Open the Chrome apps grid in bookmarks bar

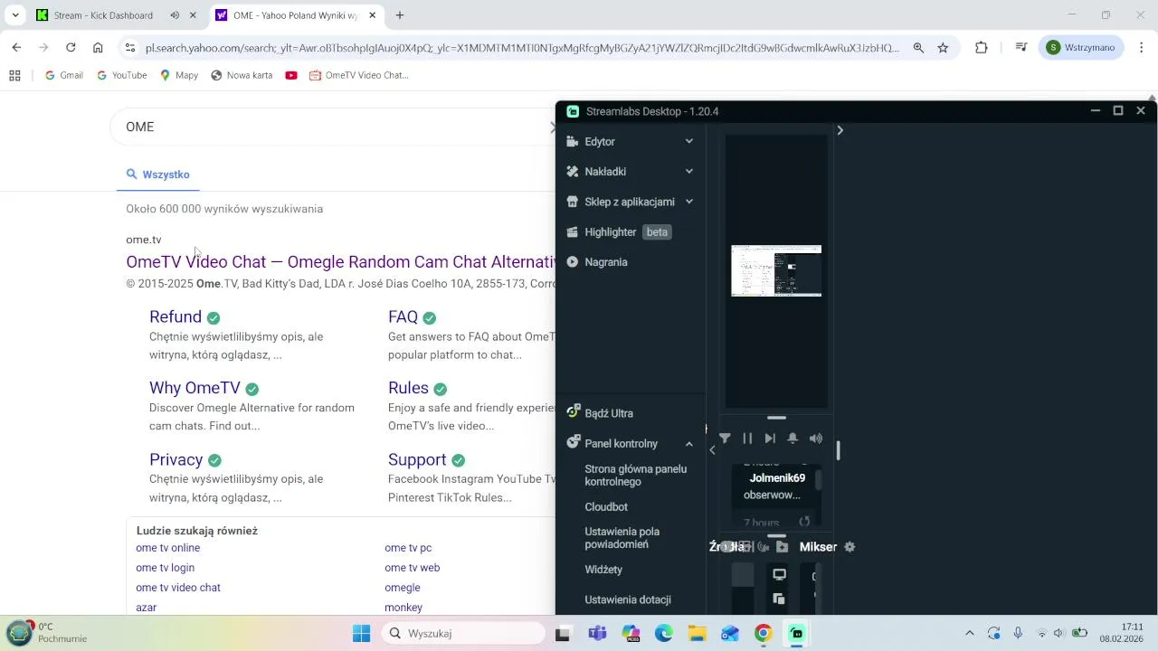coord(14,76)
